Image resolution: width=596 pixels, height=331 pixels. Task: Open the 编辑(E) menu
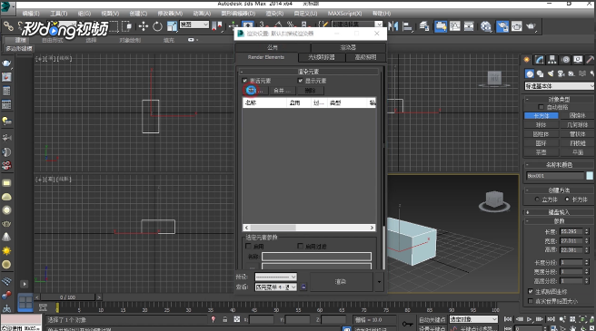click(x=30, y=14)
